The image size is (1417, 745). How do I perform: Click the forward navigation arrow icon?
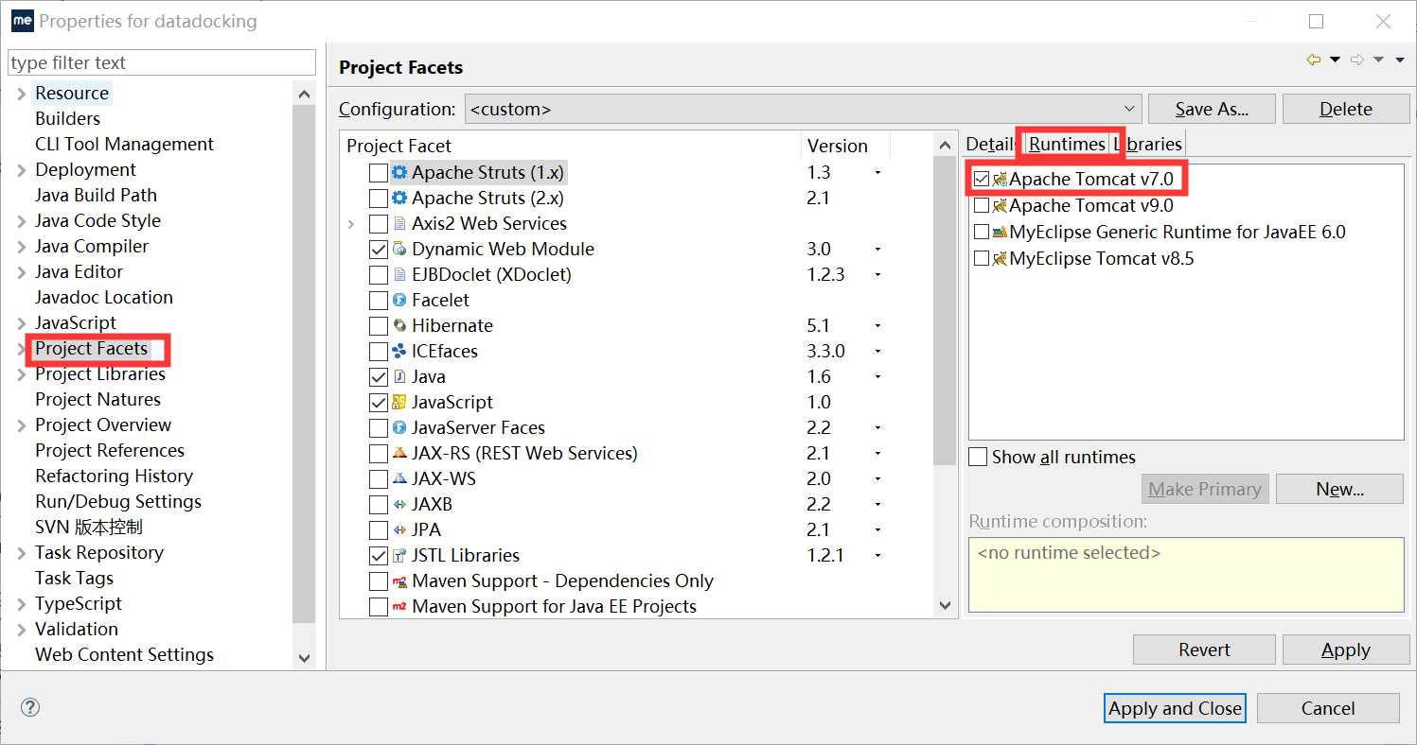click(1357, 60)
